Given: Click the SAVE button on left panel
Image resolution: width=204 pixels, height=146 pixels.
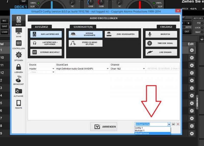Looking at the screenshot, I should [x=4, y=26].
